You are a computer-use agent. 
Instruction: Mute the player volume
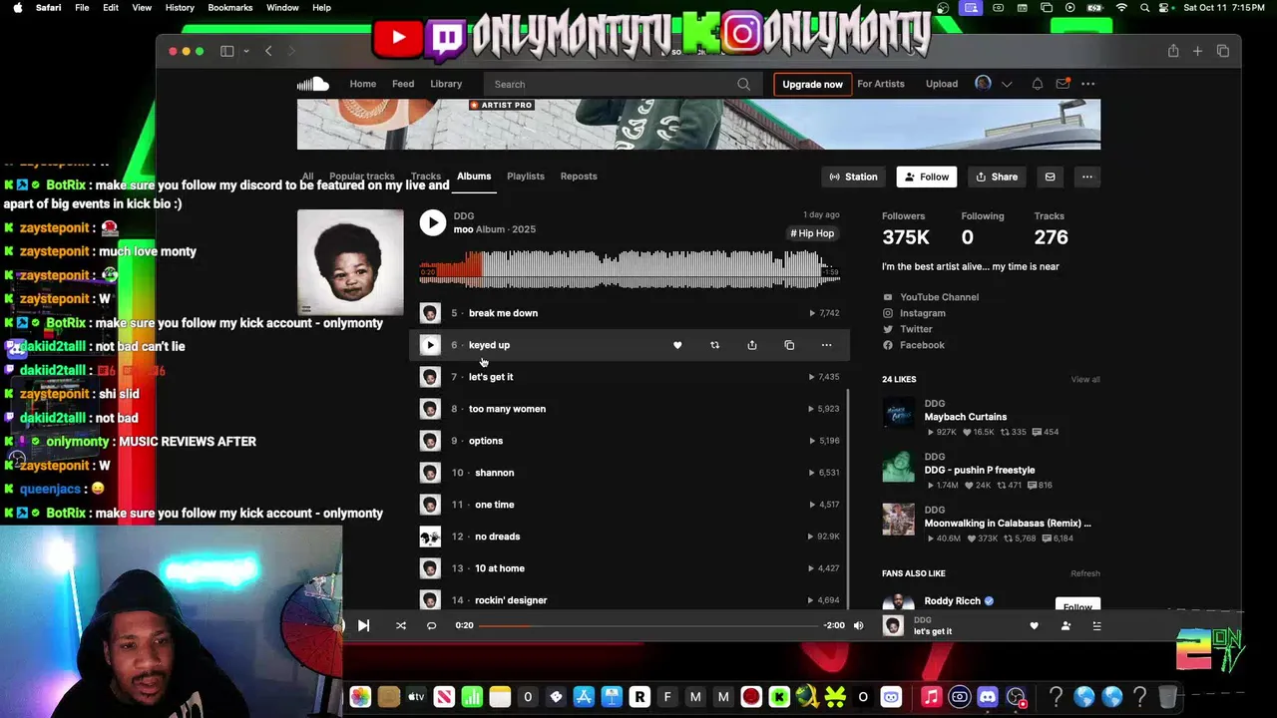(x=858, y=625)
